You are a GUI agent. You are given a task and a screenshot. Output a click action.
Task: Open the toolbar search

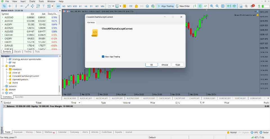(x=246, y=6)
